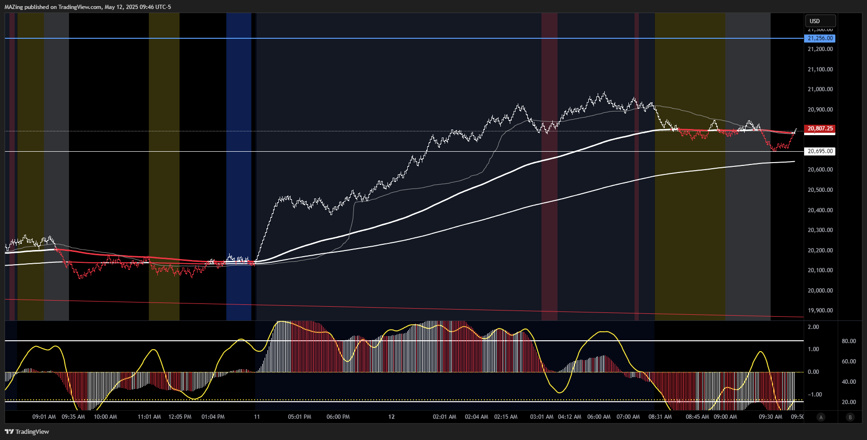Click the 21,100.00 price axis label
Viewport: 867px width, 440px height.
(820, 69)
